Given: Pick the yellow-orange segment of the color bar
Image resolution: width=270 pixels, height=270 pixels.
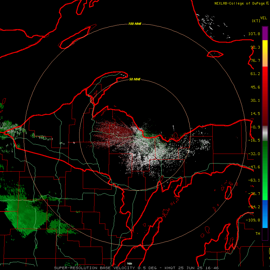Looking at the screenshot, I should 265,54.
